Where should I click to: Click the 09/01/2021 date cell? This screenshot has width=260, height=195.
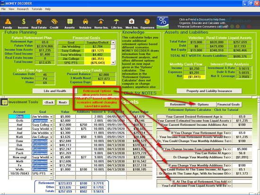click(116, 137)
